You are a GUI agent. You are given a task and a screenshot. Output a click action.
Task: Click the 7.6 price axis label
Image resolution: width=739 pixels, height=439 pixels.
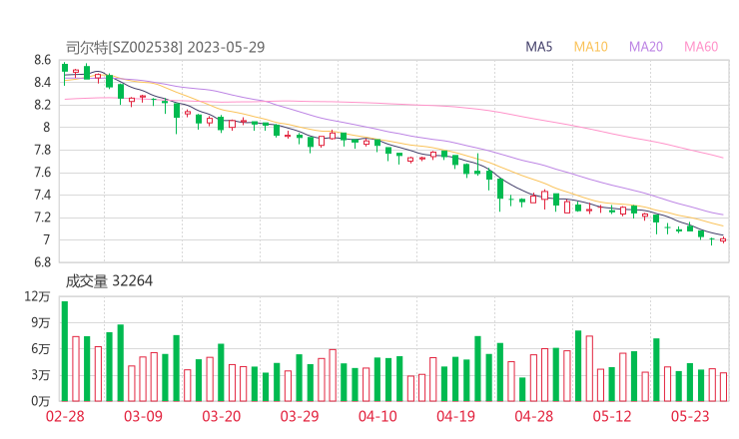click(x=42, y=173)
